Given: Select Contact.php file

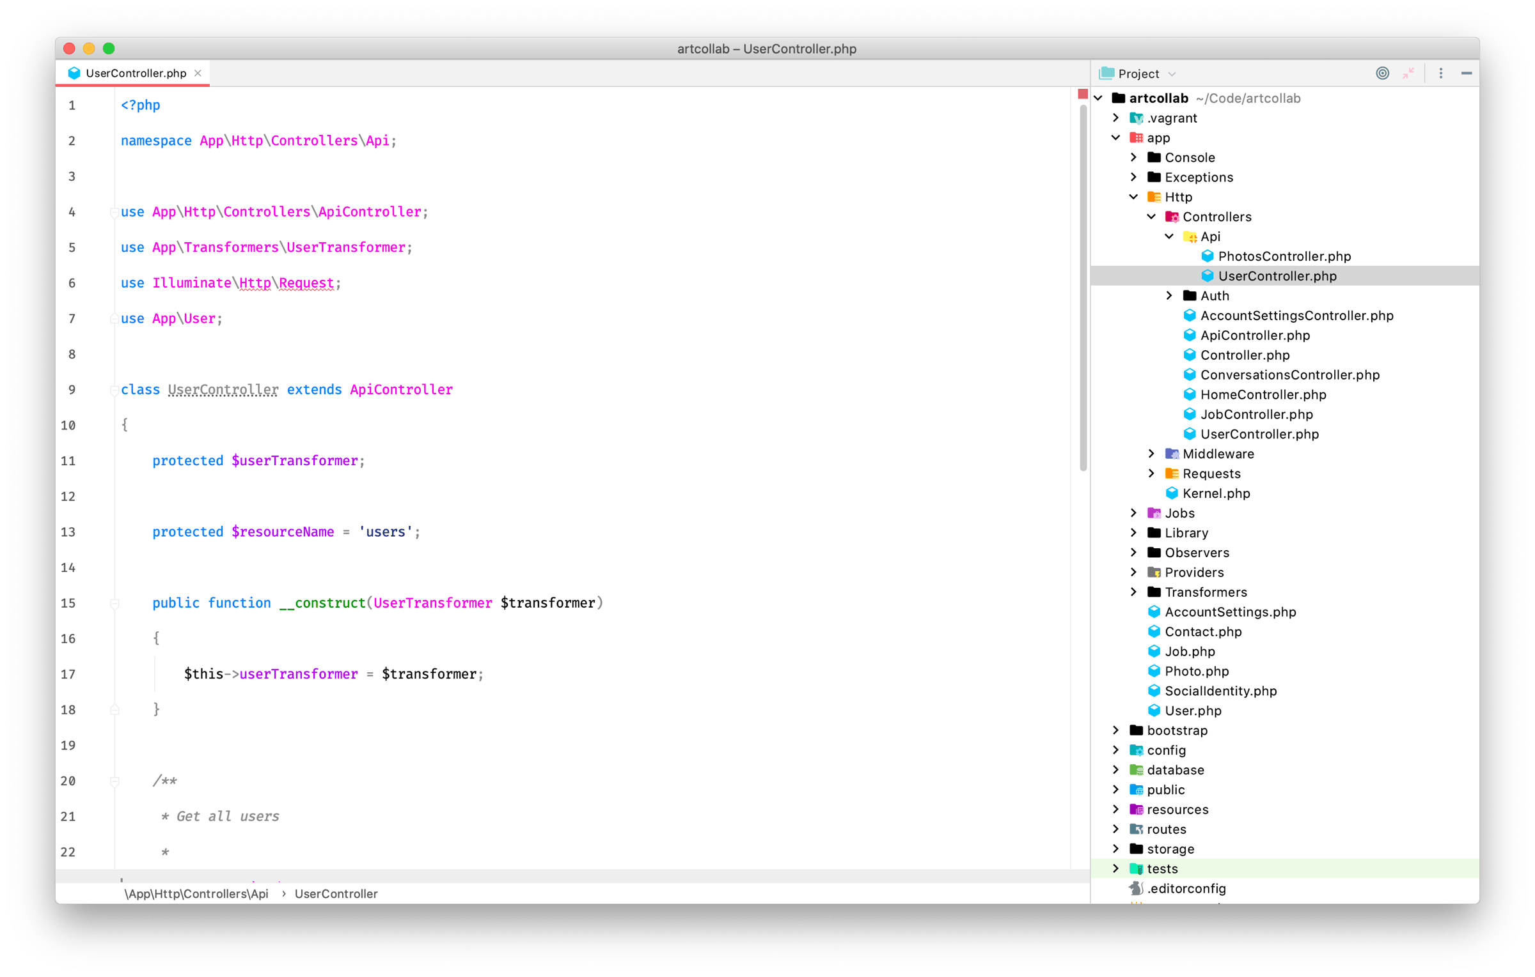Looking at the screenshot, I should [1203, 632].
